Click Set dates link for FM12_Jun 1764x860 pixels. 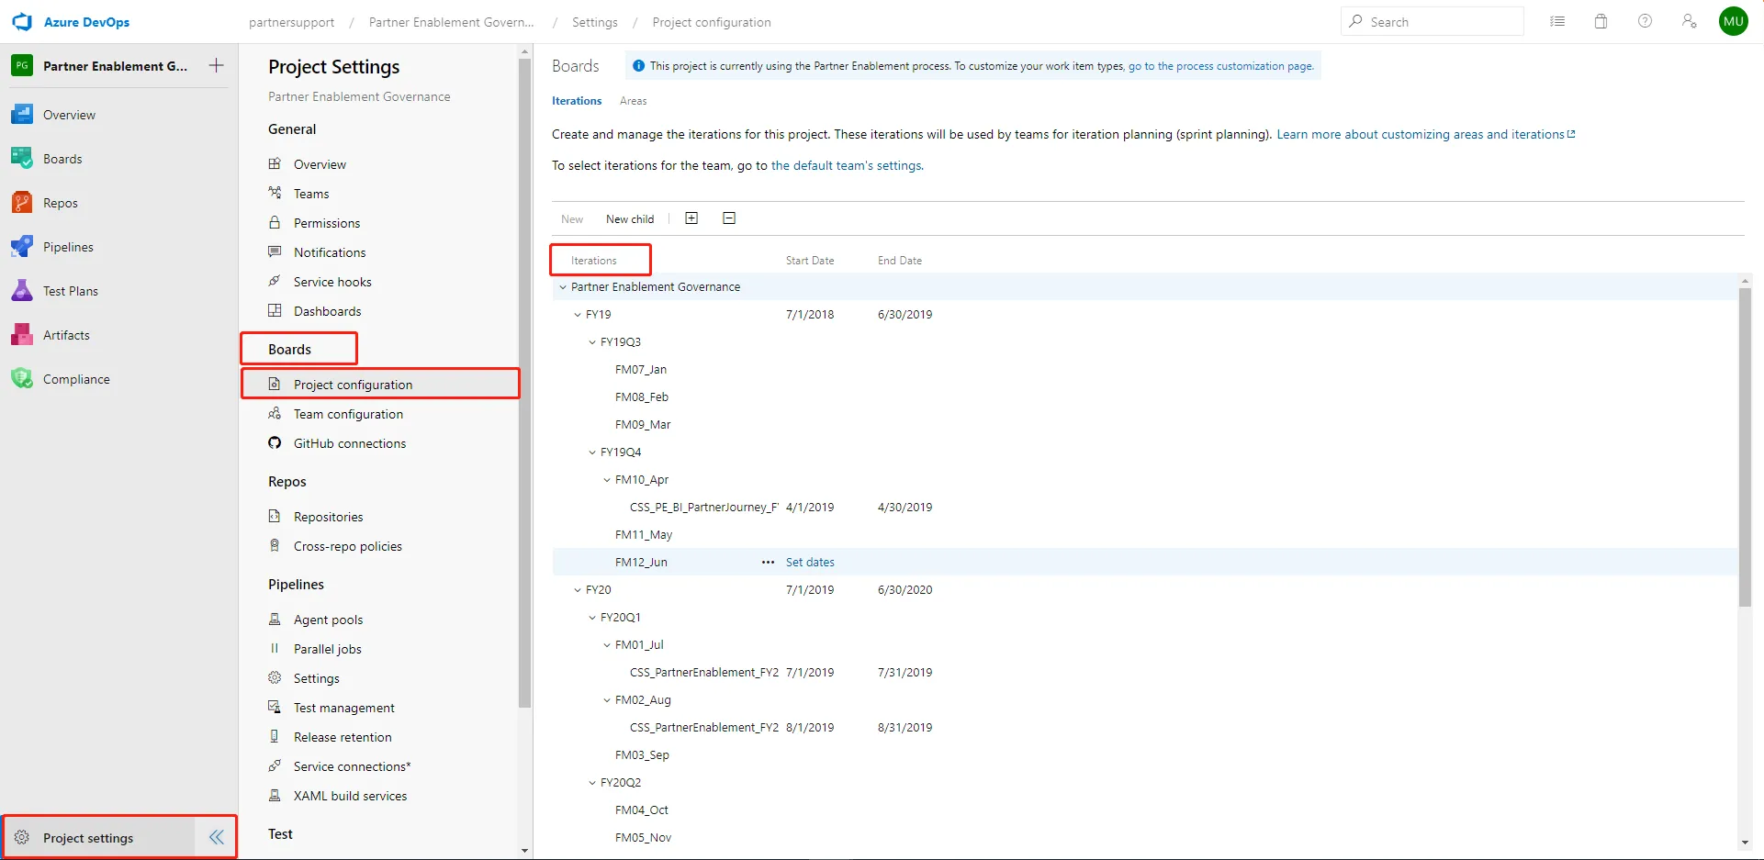(x=810, y=562)
